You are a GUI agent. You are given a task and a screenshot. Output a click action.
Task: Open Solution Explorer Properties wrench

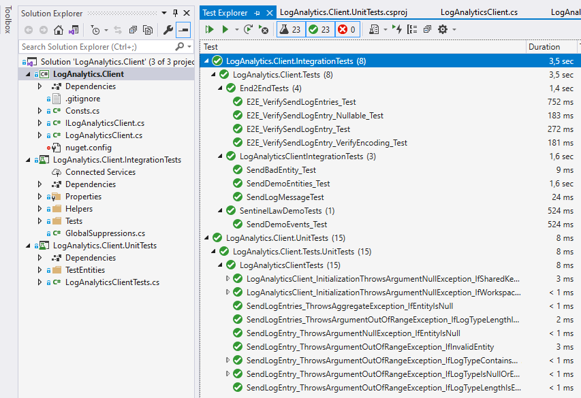168,30
